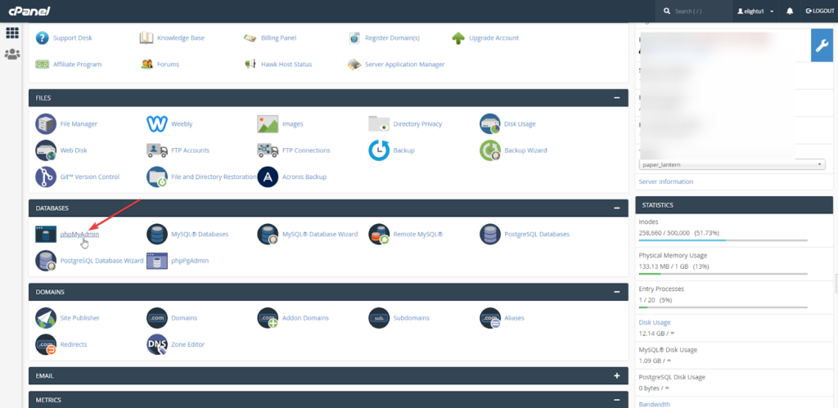Open the elightu1 user account menu
Viewport: 838px width, 408px height.
click(755, 11)
